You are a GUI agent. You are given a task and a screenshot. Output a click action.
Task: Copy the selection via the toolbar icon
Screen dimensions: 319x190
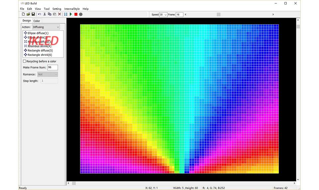tap(50, 14)
